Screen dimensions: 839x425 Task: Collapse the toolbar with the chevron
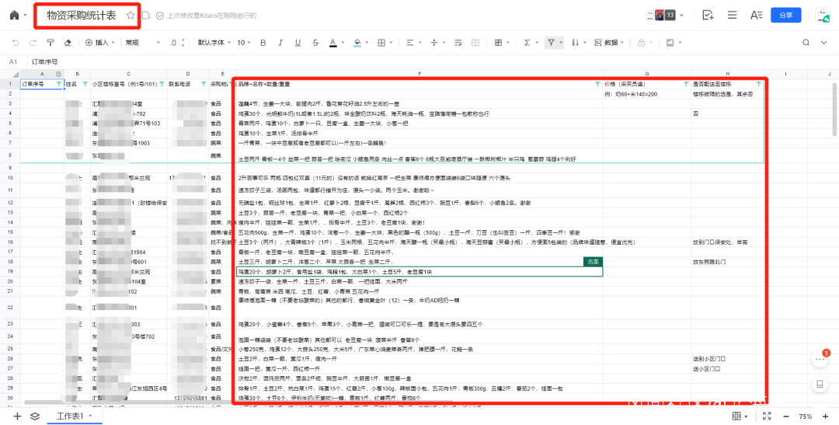[824, 43]
